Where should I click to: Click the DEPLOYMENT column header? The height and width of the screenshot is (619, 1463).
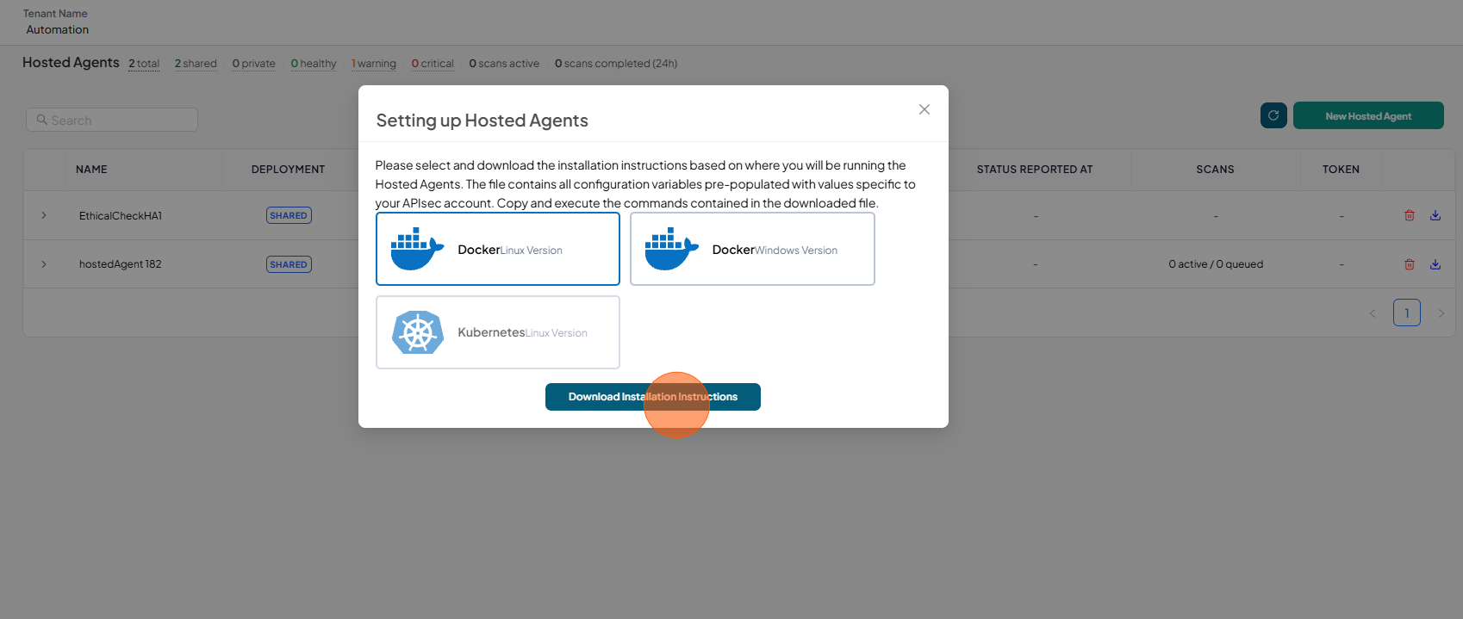pyautogui.click(x=288, y=170)
